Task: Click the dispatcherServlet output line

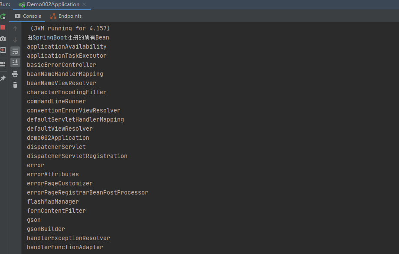Action: point(56,147)
